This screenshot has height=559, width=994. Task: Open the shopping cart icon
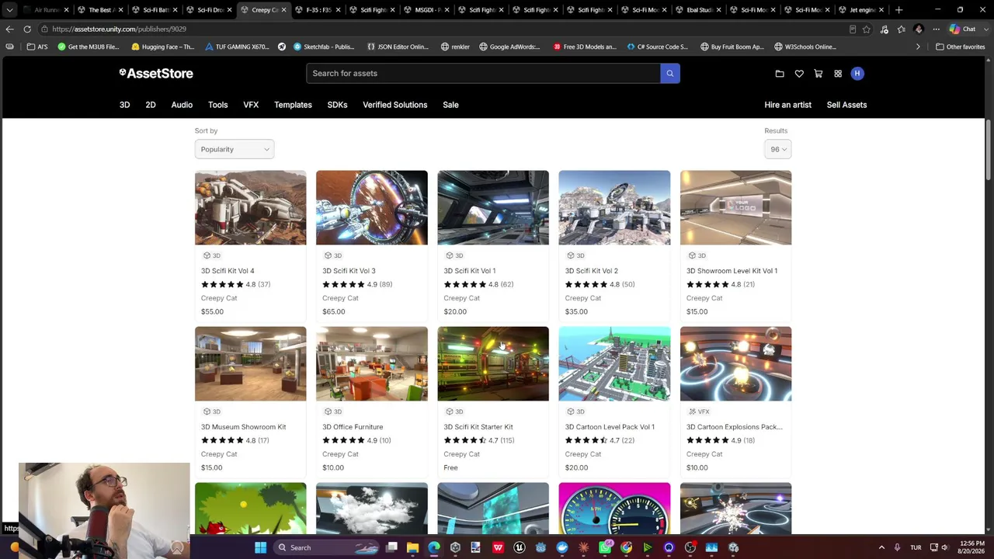click(818, 74)
